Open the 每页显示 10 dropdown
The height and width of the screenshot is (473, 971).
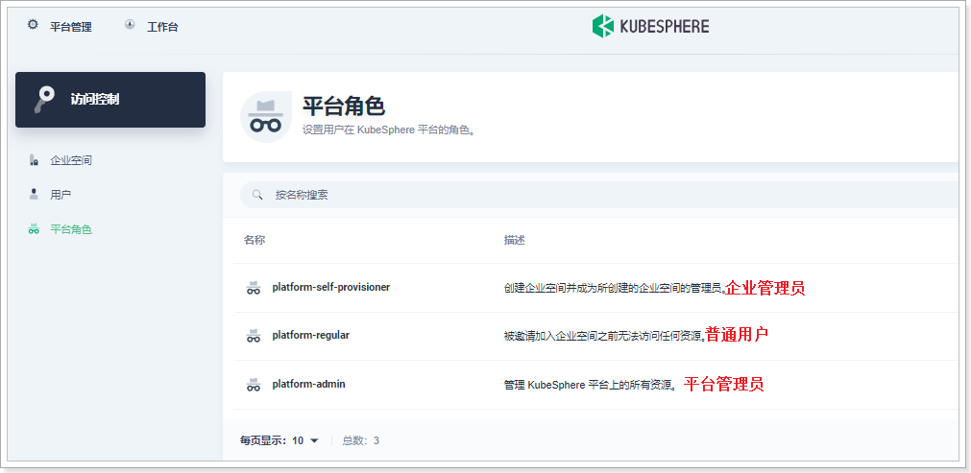(305, 440)
